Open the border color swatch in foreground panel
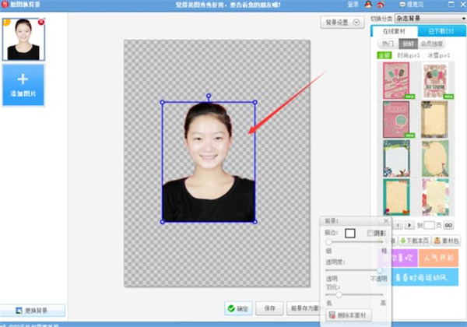The image size is (467, 327). 350,234
